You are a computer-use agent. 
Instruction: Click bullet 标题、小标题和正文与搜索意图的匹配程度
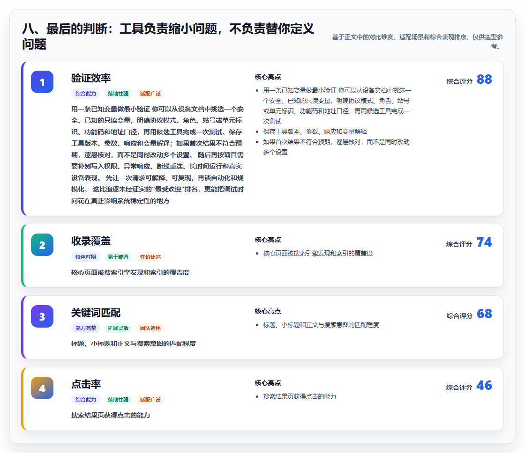(x=321, y=325)
